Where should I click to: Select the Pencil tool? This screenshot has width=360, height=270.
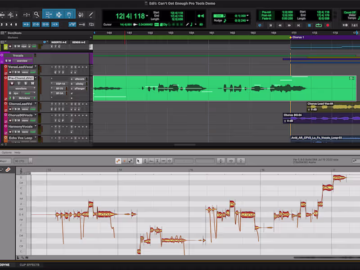(x=90, y=14)
